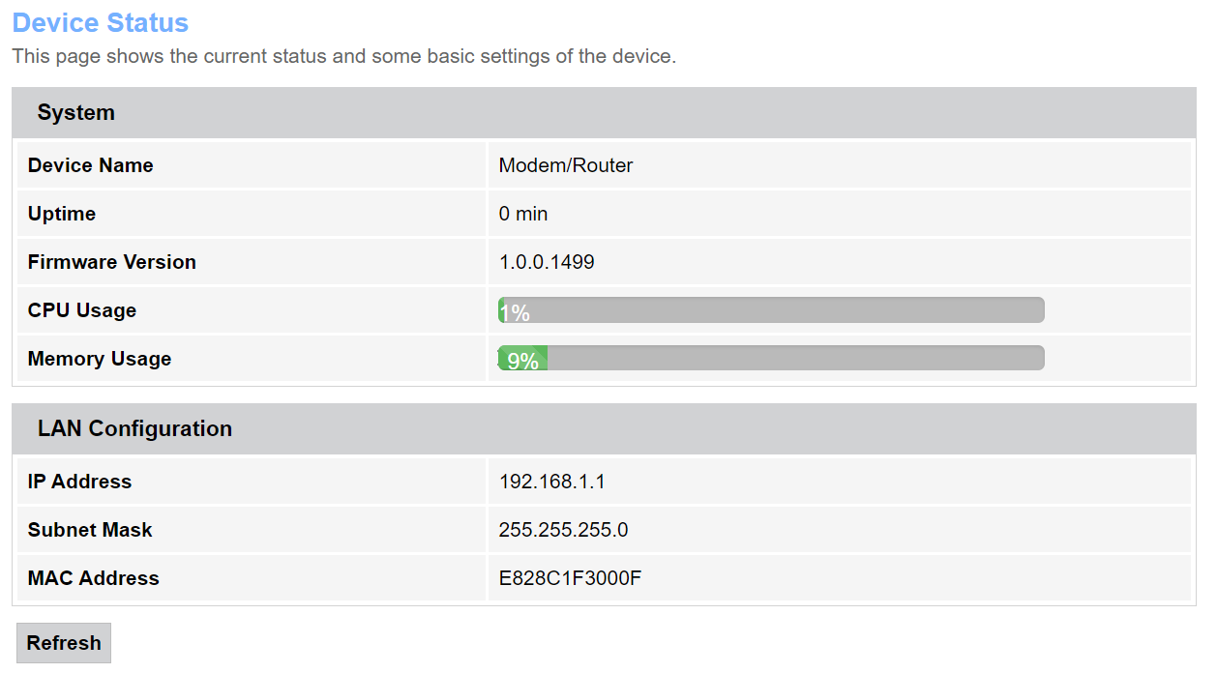This screenshot has height=673, width=1217.
Task: Click the Device Status page heading
Action: tap(101, 22)
